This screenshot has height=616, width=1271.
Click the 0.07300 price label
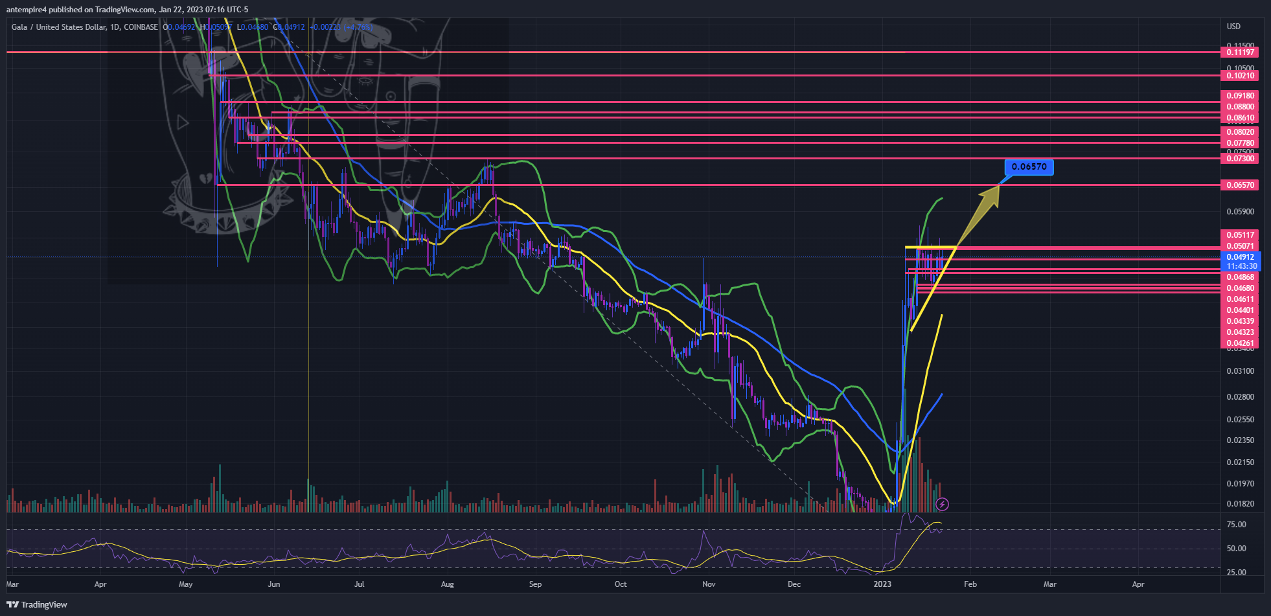click(1240, 159)
